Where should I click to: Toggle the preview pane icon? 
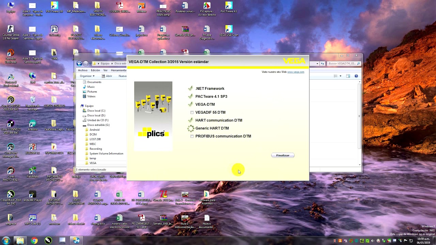click(x=348, y=76)
